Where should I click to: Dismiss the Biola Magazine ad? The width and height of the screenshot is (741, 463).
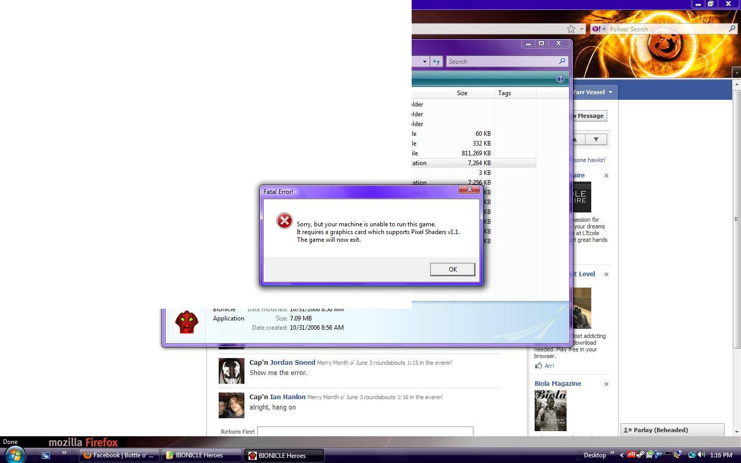[606, 384]
